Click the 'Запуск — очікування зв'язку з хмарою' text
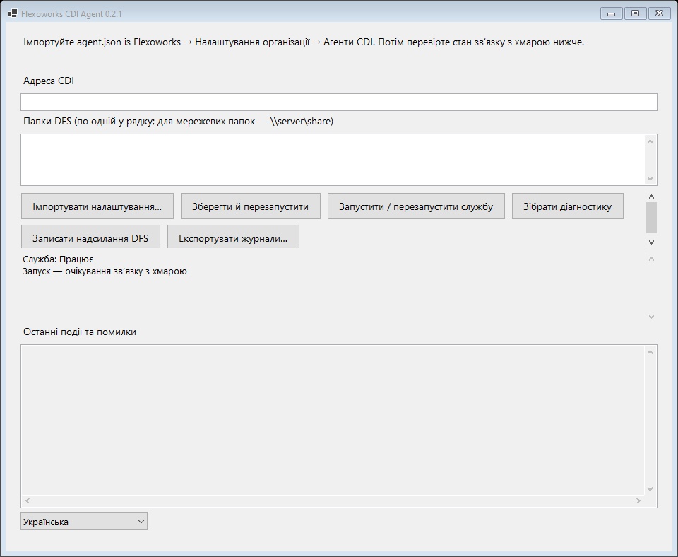The width and height of the screenshot is (678, 557). [x=105, y=271]
